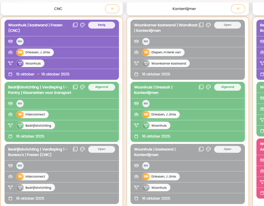Open color palette on purple Woonhuis Frezen card
This screenshot has height=206, width=264.
(x=83, y=25)
